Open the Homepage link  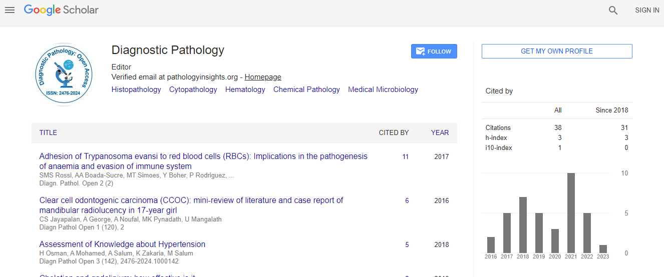(x=262, y=77)
